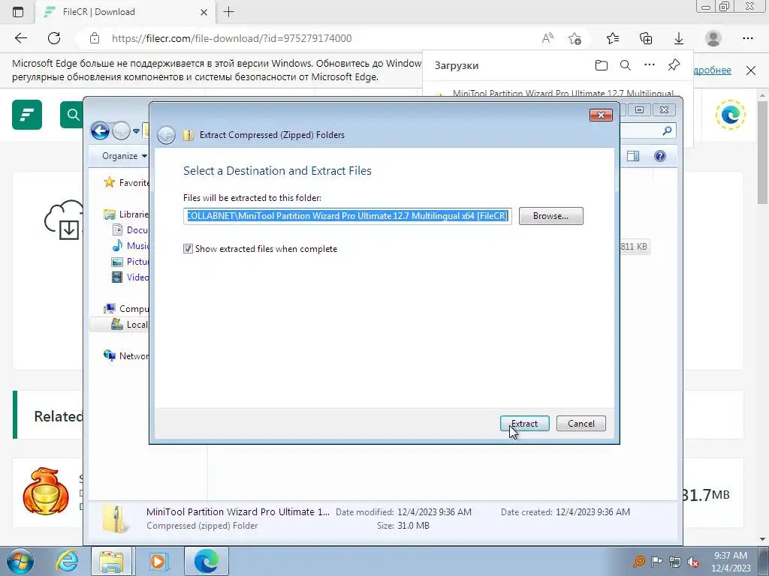Click the filecr.com address bar URL
Image resolution: width=769 pixels, height=576 pixels.
(x=231, y=38)
